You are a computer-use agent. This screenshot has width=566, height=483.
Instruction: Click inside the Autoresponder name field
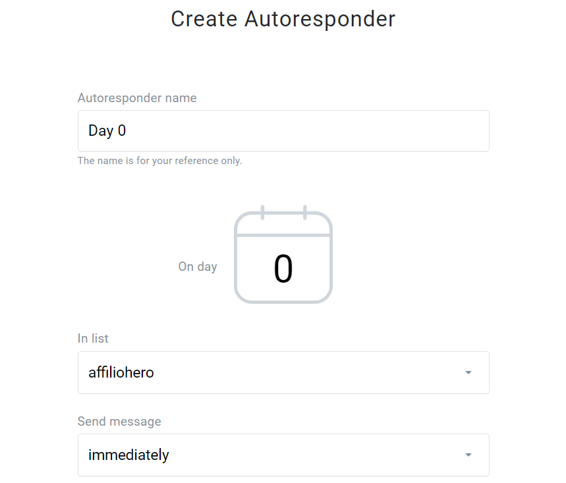tap(283, 130)
